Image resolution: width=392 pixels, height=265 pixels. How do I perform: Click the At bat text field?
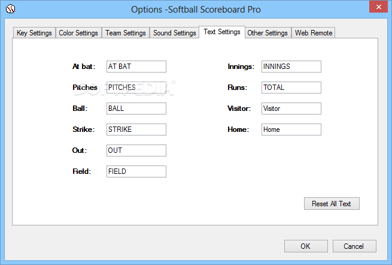pyautogui.click(x=136, y=67)
